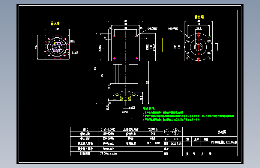
Task: Select the 1:27-1:1000 ratio value cell
Action: pyautogui.click(x=108, y=129)
